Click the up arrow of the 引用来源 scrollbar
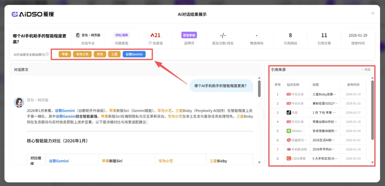The image size is (385, 186). pyautogui.click(x=373, y=78)
